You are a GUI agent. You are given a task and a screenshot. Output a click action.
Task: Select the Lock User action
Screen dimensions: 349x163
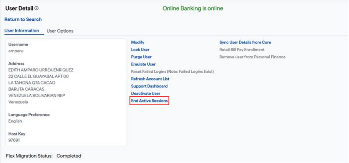140,50
